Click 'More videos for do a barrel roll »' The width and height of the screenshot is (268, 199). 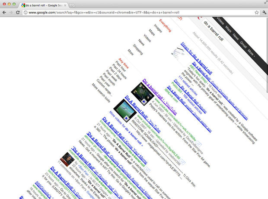(126, 128)
